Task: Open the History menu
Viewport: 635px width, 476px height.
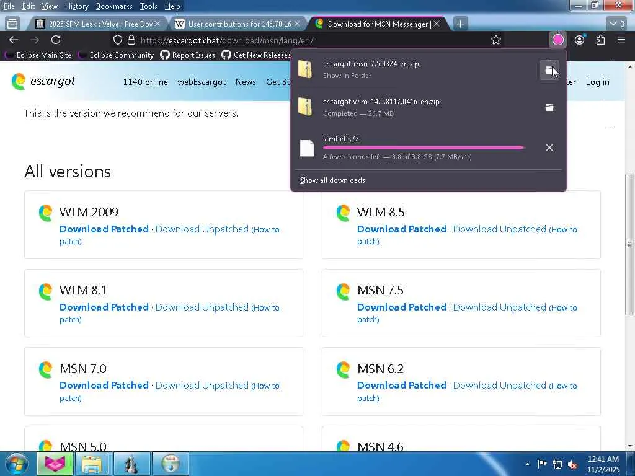Action: 76,6
